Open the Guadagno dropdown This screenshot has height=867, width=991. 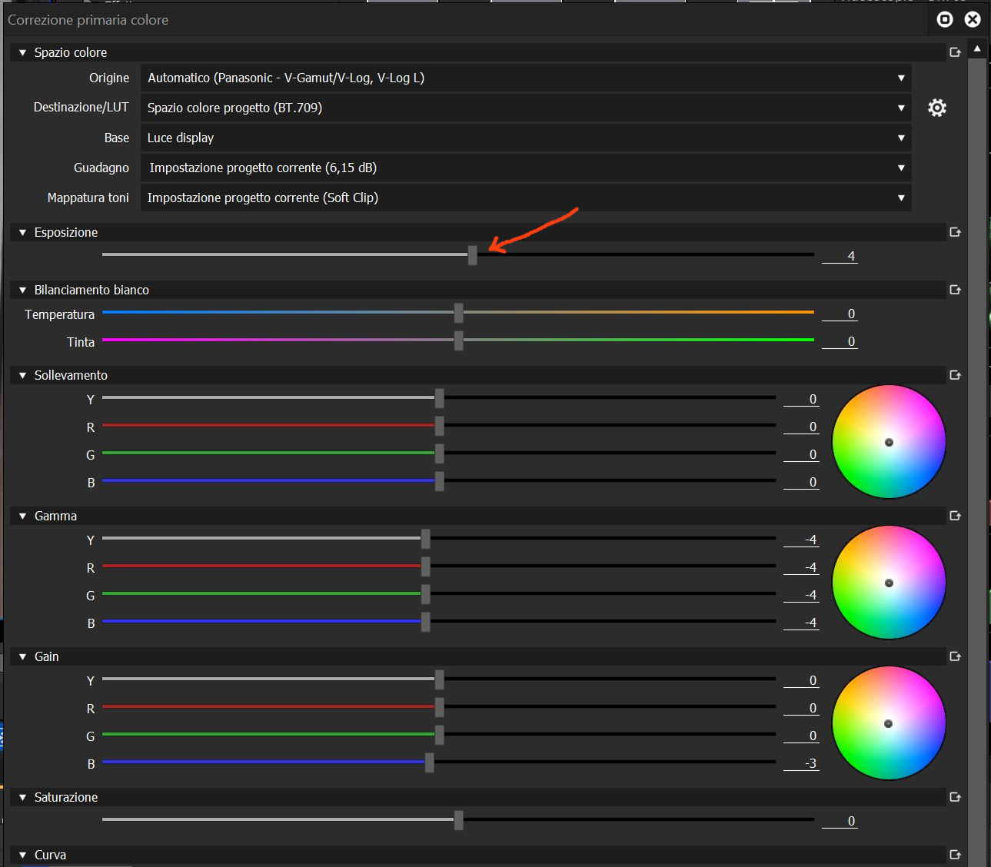(x=526, y=168)
